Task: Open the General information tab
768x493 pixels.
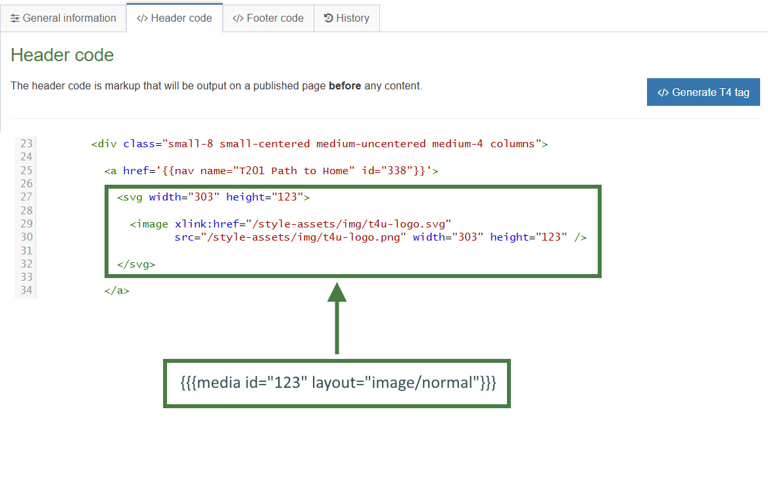Action: pos(63,18)
